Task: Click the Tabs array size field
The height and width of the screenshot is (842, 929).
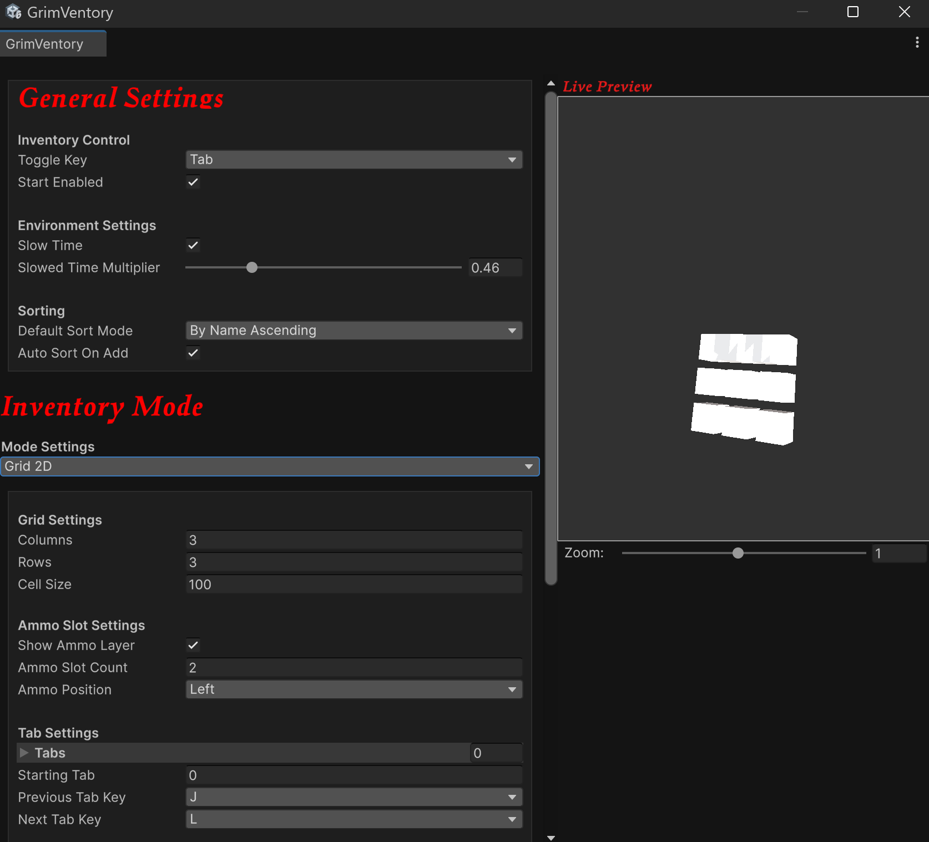Action: [x=496, y=753]
